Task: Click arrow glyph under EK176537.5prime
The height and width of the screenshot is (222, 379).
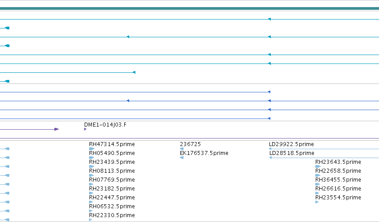Action: point(182,158)
